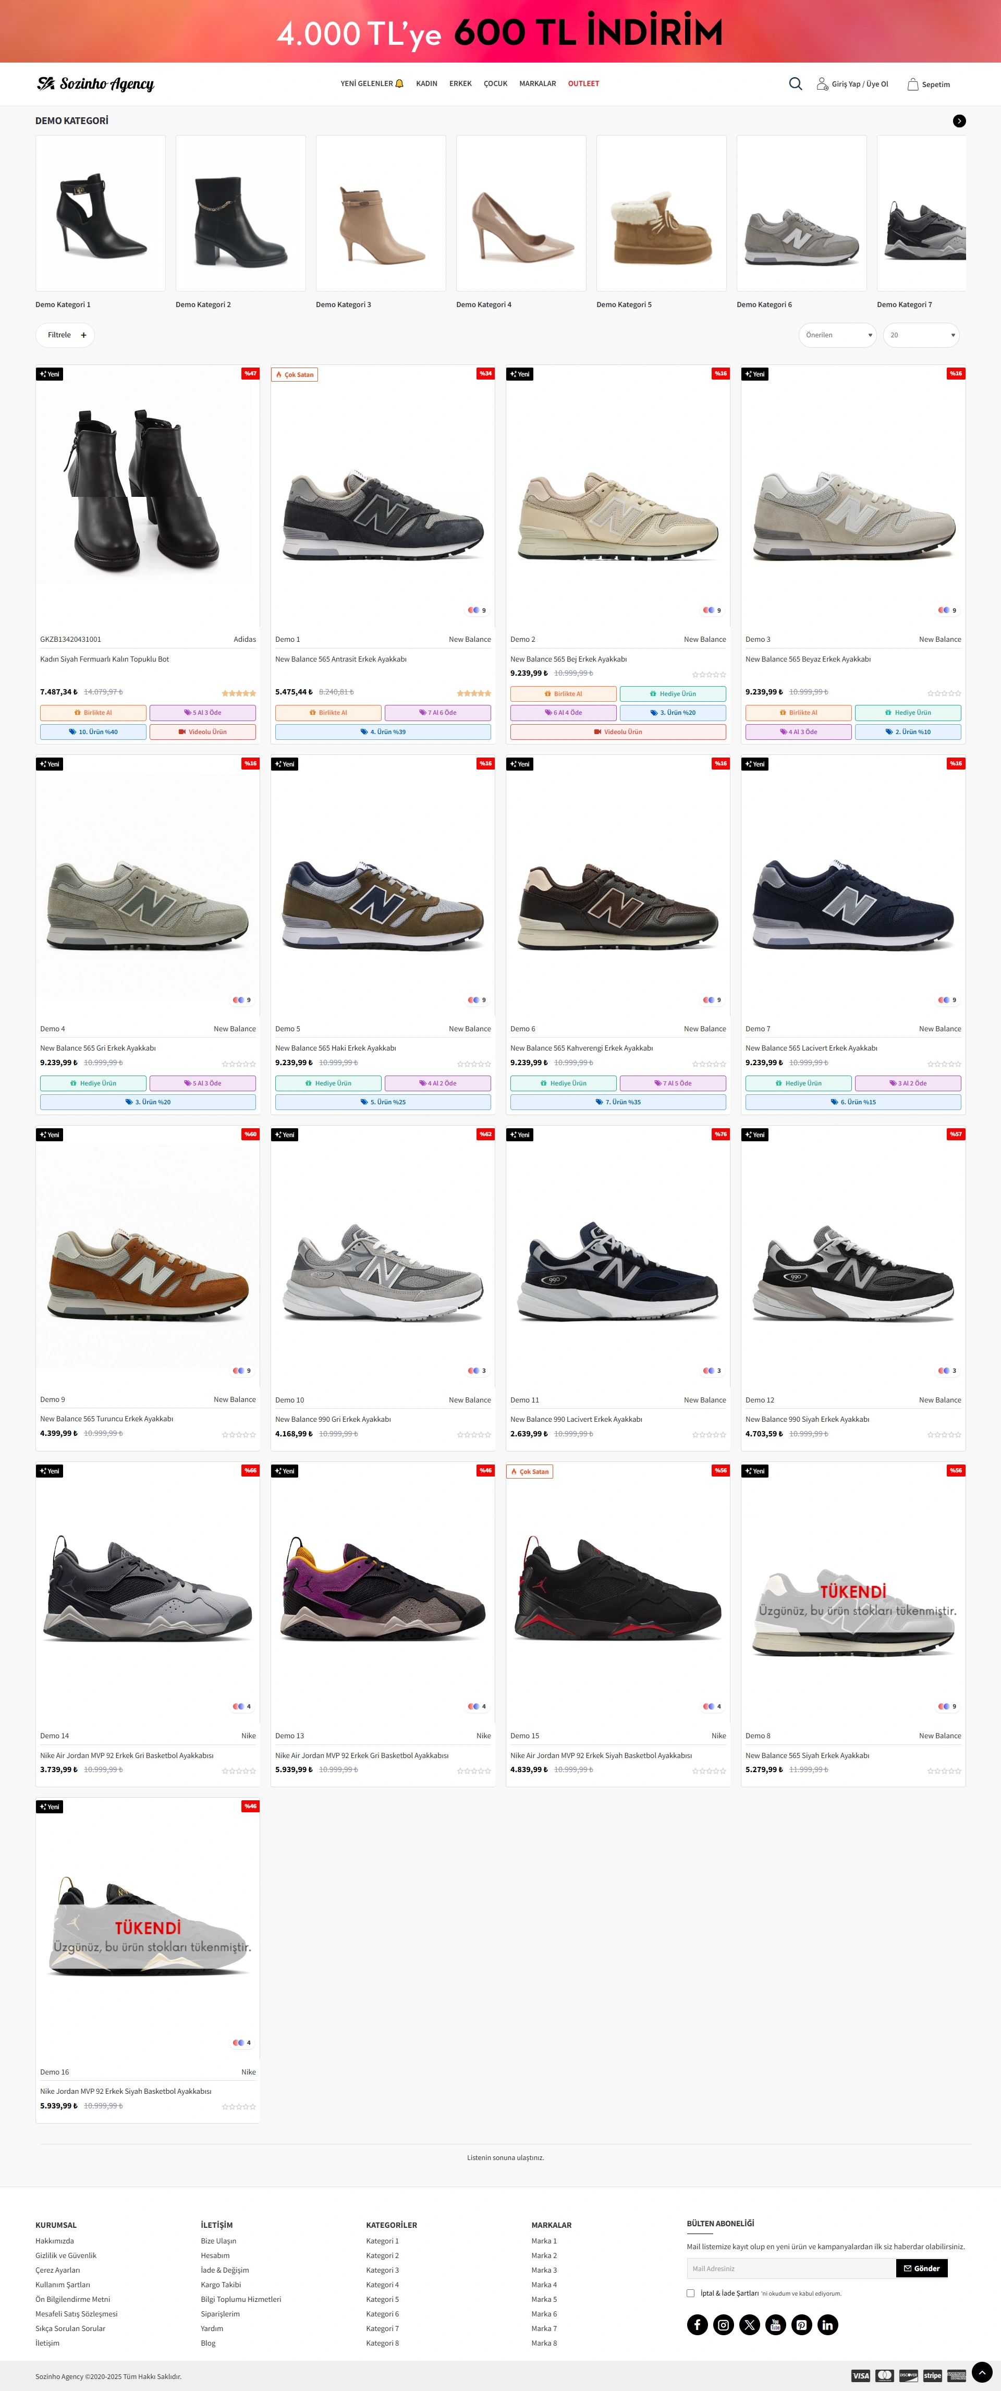Open the search magnifier icon
The image size is (1001, 2391).
(x=795, y=83)
